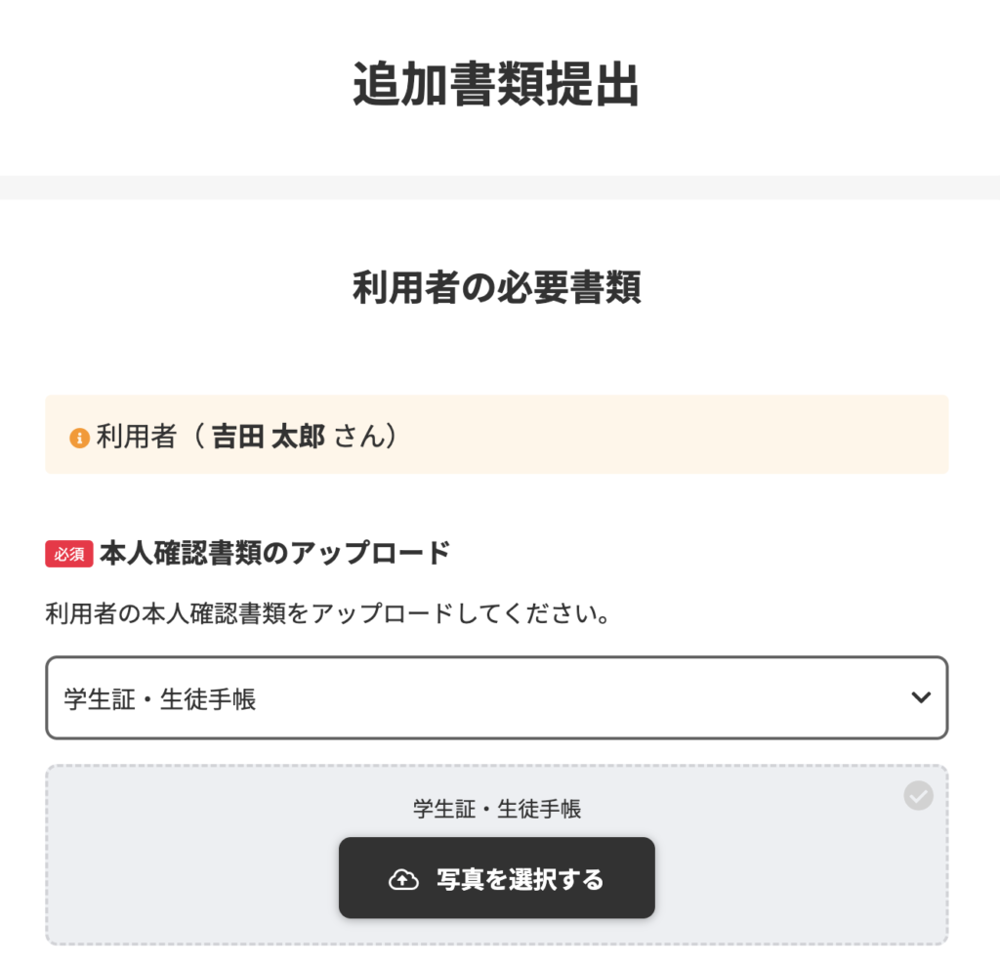This screenshot has height=966, width=1000.
Task: Click the word 利用者 in the banner
Action: (136, 437)
